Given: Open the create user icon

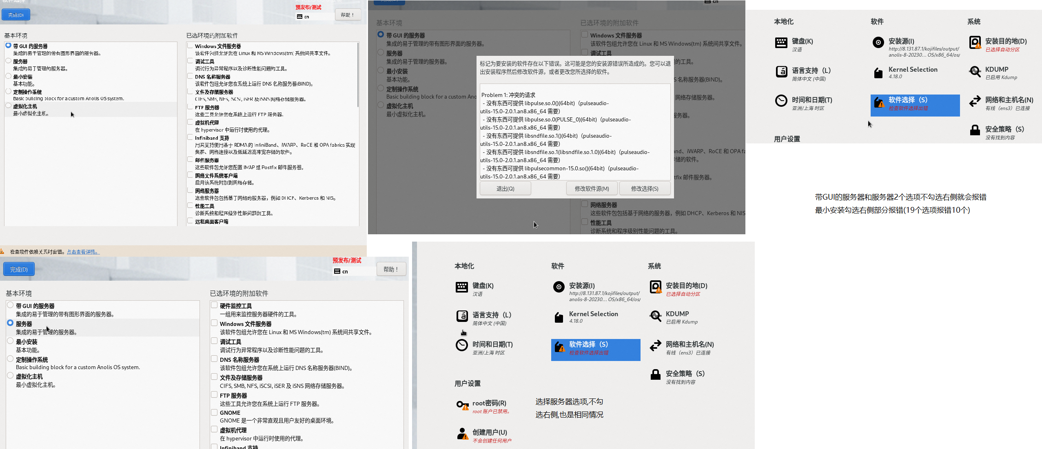Looking at the screenshot, I should click(x=462, y=434).
